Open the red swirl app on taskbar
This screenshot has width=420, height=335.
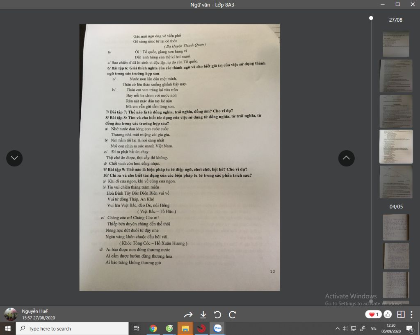[201, 328]
